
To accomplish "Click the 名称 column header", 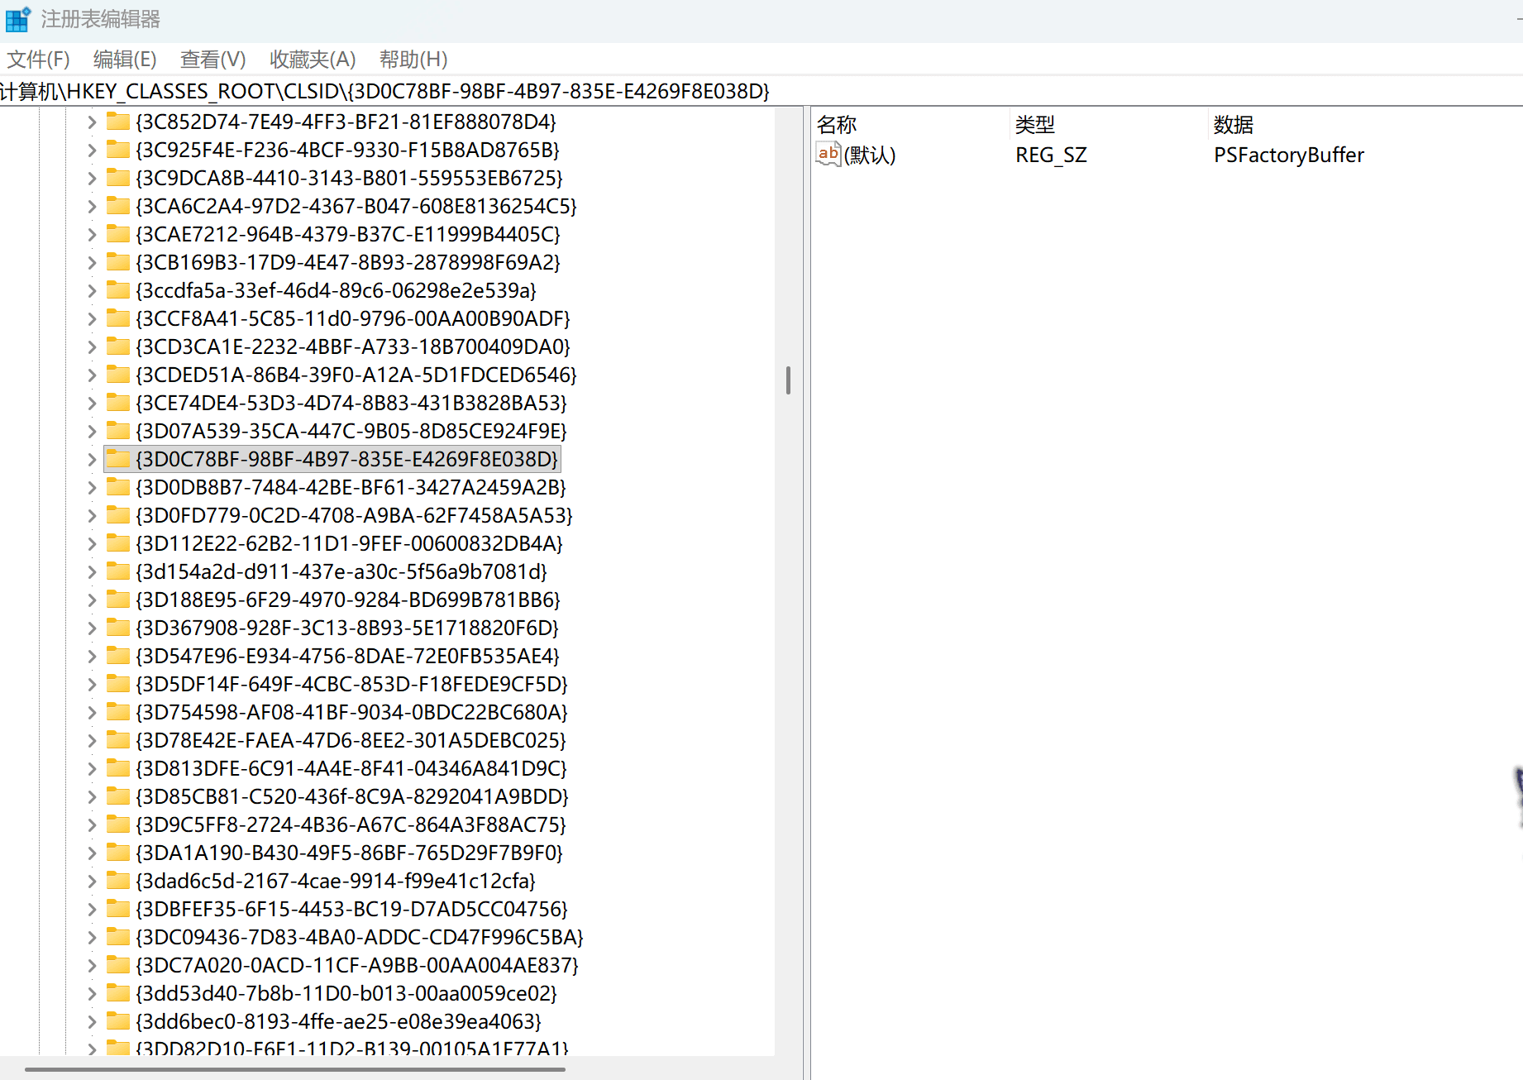I will [x=836, y=125].
